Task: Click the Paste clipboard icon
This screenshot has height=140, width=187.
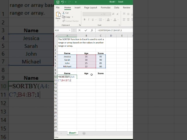Action: (58, 14)
